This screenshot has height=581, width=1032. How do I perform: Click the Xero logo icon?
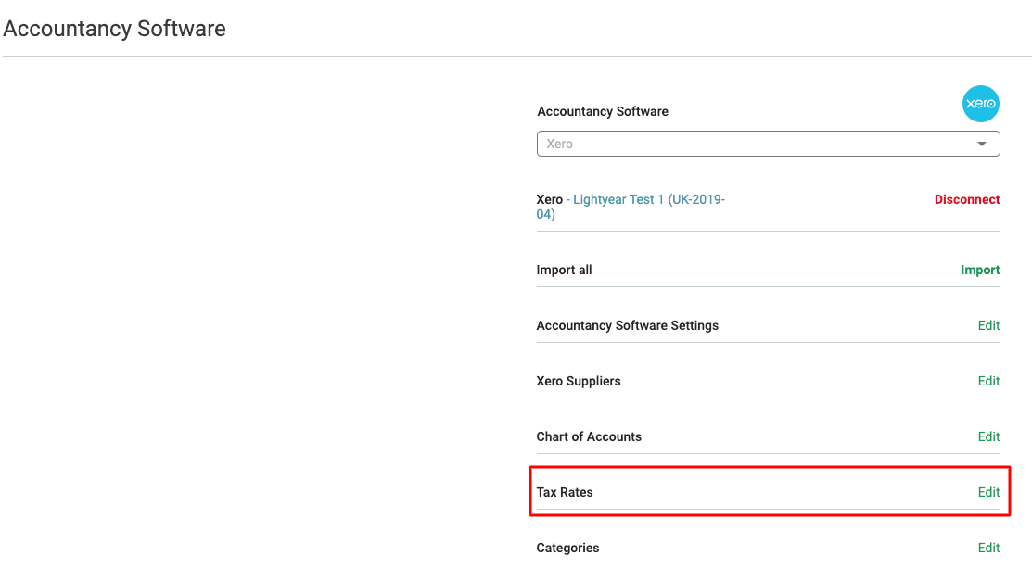981,103
